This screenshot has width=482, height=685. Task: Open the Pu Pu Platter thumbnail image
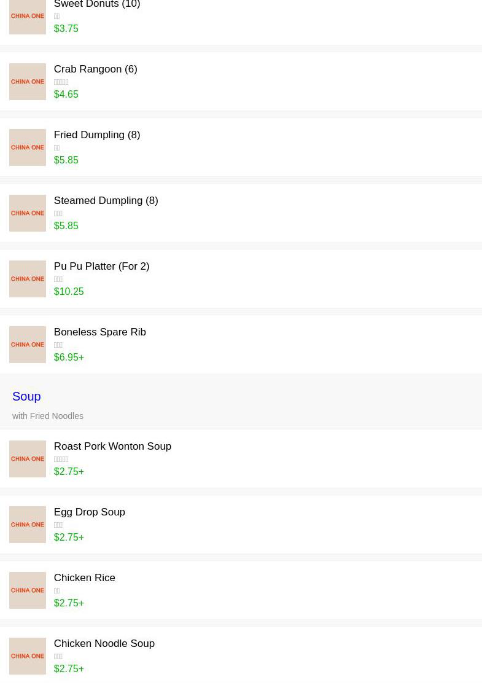[28, 279]
